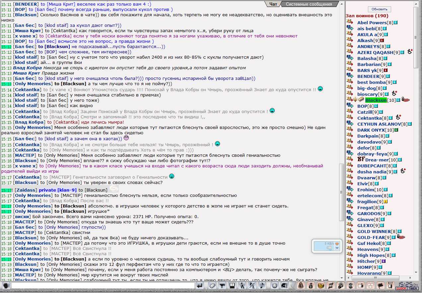Click the lips icon next to GOLD-FEAR
The image size is (422, 293).
coord(401,237)
